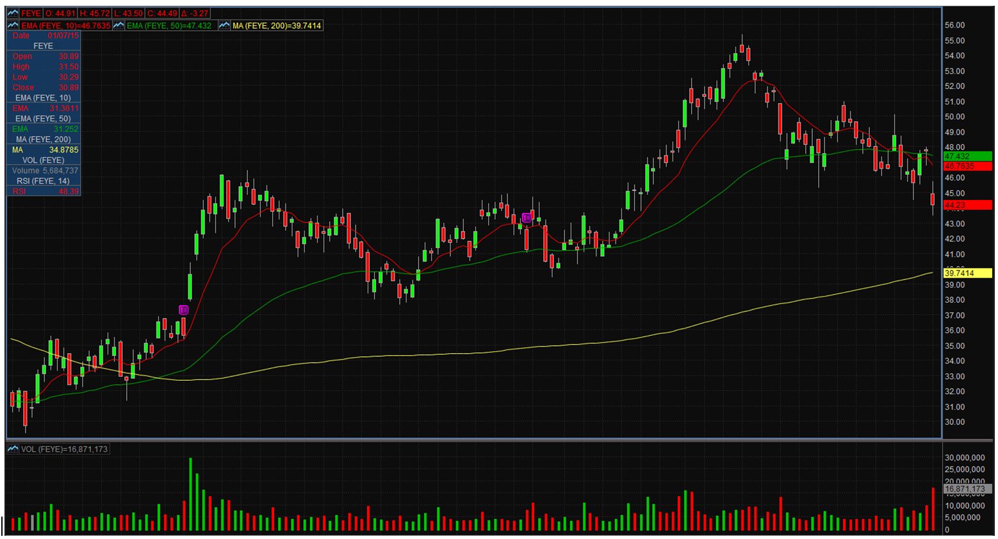Click the red 46.7635 price tag on the axis
Viewport: 998px width, 539px height.
pyautogui.click(x=968, y=166)
